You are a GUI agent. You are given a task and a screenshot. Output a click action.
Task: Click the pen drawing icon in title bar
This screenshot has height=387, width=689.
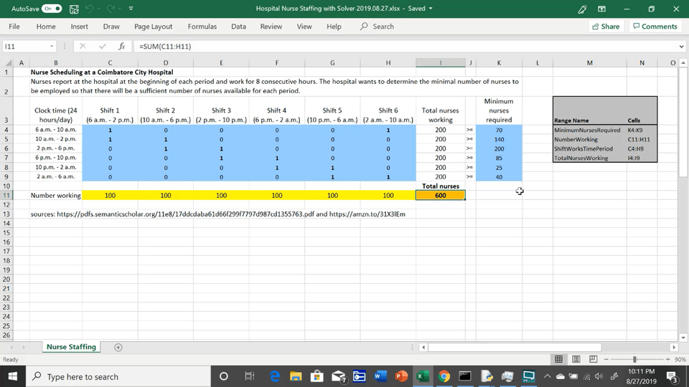(x=583, y=9)
